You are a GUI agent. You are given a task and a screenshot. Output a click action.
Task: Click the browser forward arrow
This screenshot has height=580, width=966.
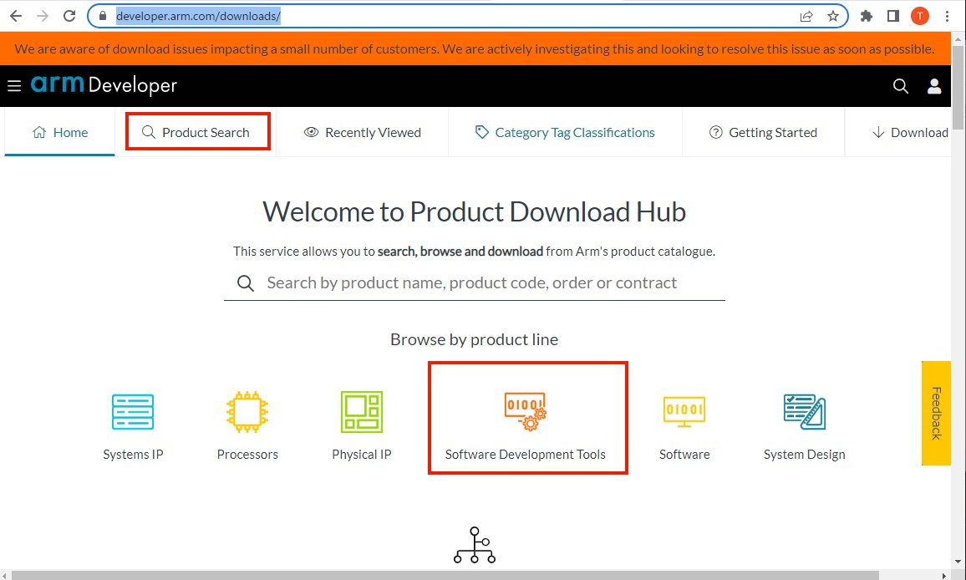click(x=43, y=16)
